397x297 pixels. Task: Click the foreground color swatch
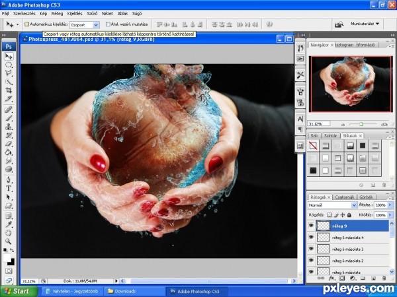pos(7,258)
